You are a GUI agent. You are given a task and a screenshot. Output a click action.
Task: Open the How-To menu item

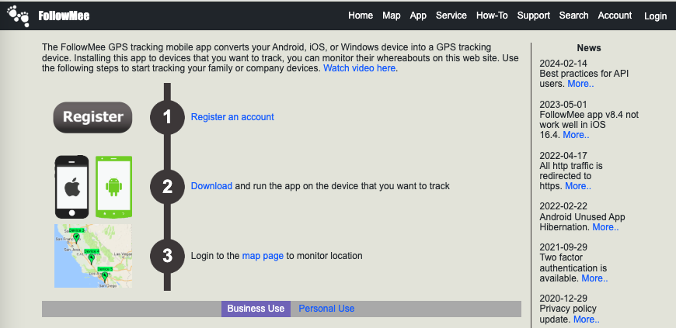(492, 16)
